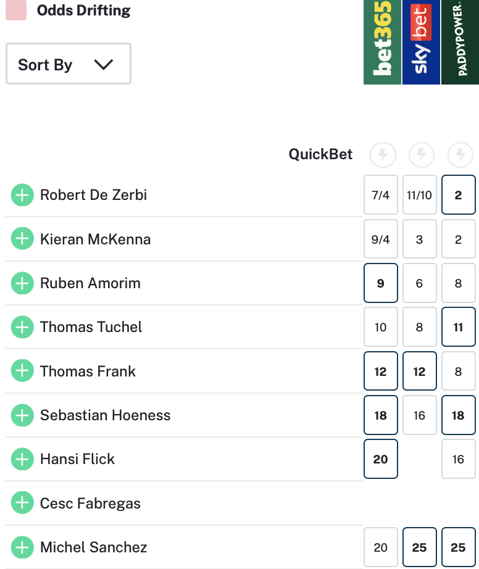
Task: Turn on QuickBet lightning for Paddy Power
Action: point(460,155)
